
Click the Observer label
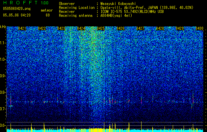click(x=67, y=4)
